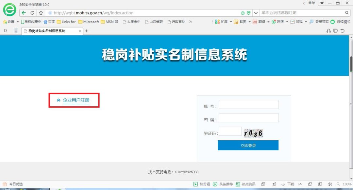The width and height of the screenshot is (353, 190).
Task: Click the 翻译 translate tool
Action: (259, 22)
